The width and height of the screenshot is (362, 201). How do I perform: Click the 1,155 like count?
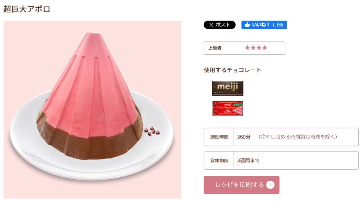coord(278,25)
